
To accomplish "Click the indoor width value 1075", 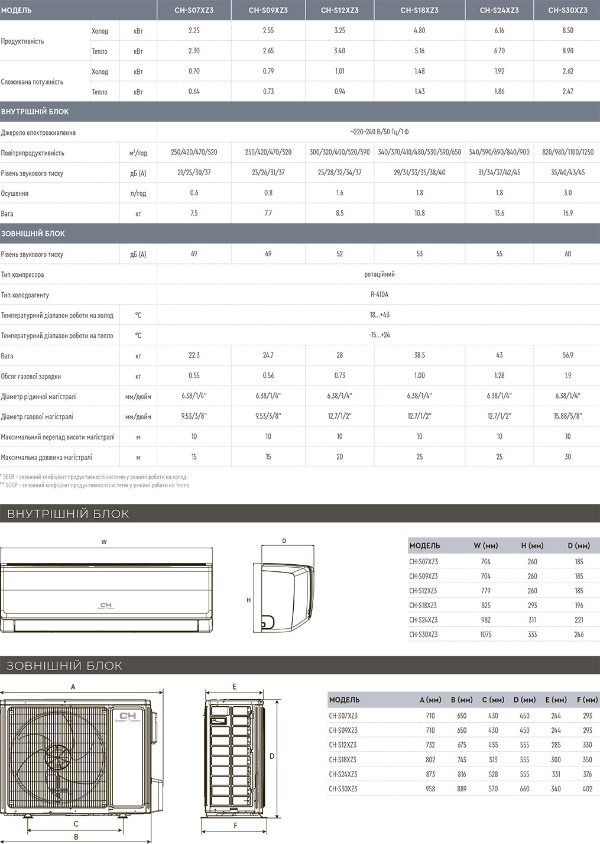I will pos(486,634).
